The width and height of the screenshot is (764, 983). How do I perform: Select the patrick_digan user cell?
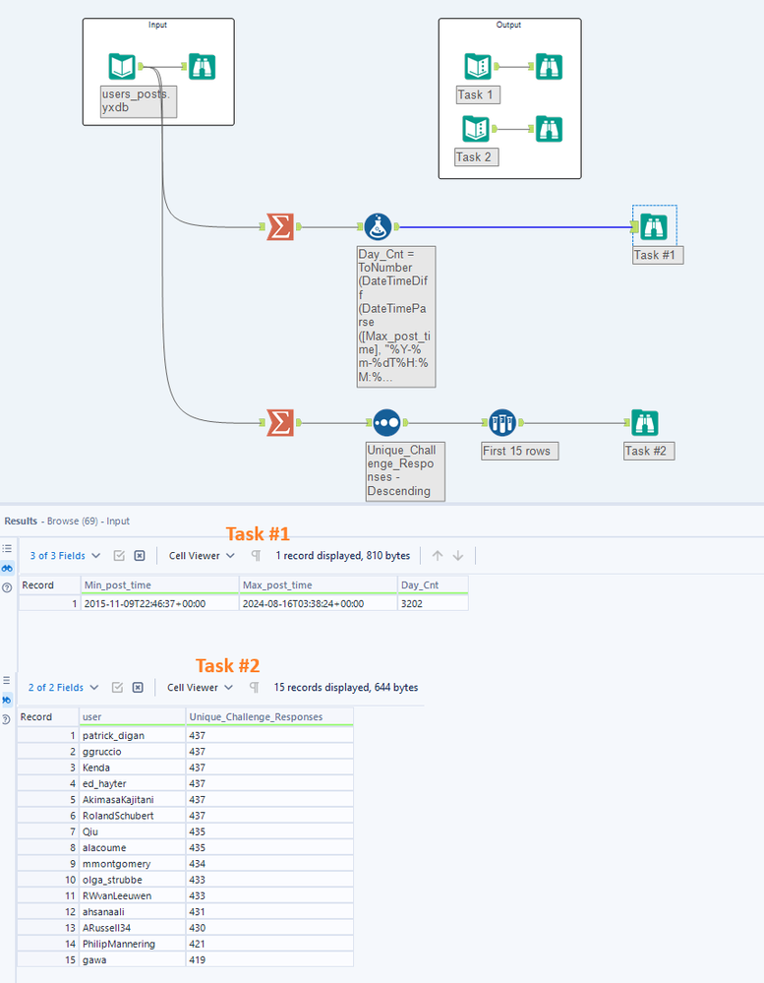point(133,735)
